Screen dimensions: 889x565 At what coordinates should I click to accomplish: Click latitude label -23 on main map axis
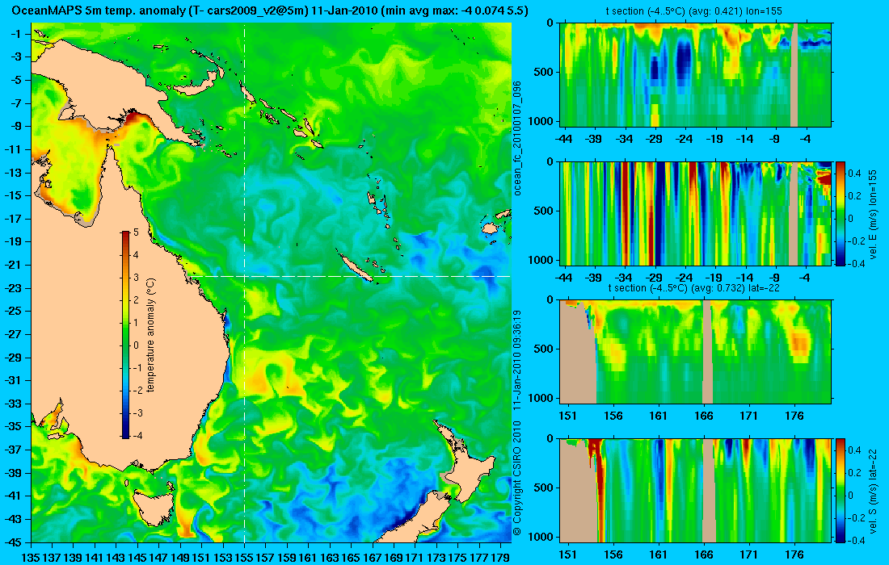click(x=12, y=287)
